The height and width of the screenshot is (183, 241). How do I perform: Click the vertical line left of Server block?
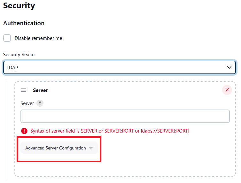(x=7, y=128)
